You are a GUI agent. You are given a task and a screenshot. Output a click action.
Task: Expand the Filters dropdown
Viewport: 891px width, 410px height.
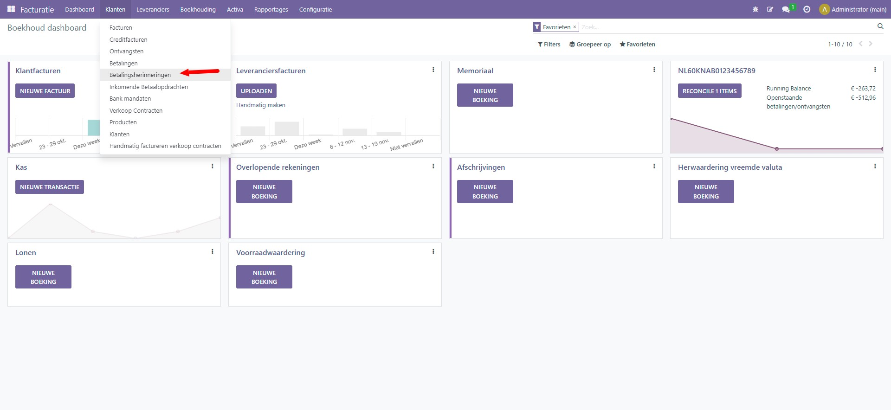pyautogui.click(x=549, y=45)
